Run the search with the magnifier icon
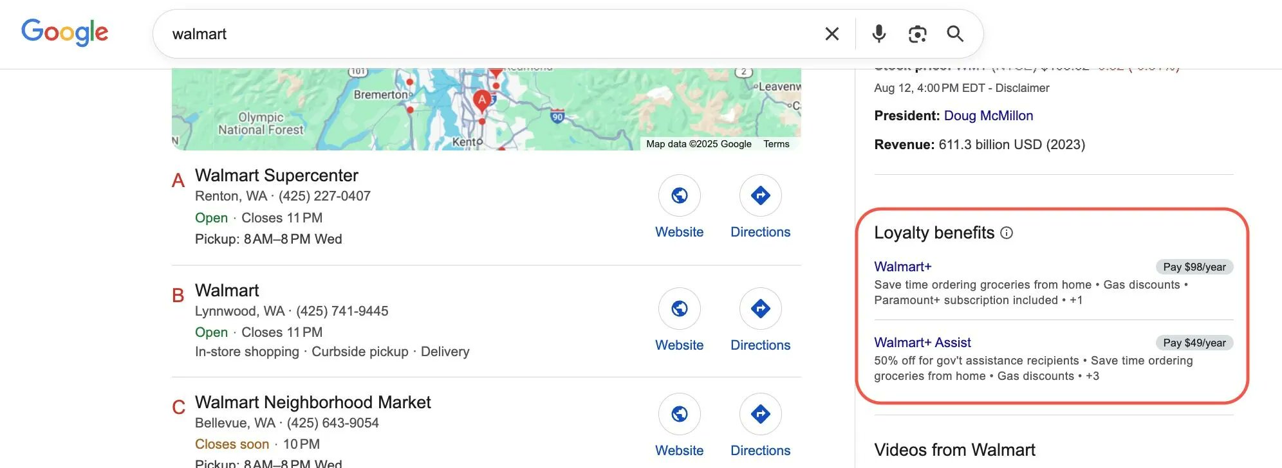Image resolution: width=1282 pixels, height=468 pixels. [955, 33]
